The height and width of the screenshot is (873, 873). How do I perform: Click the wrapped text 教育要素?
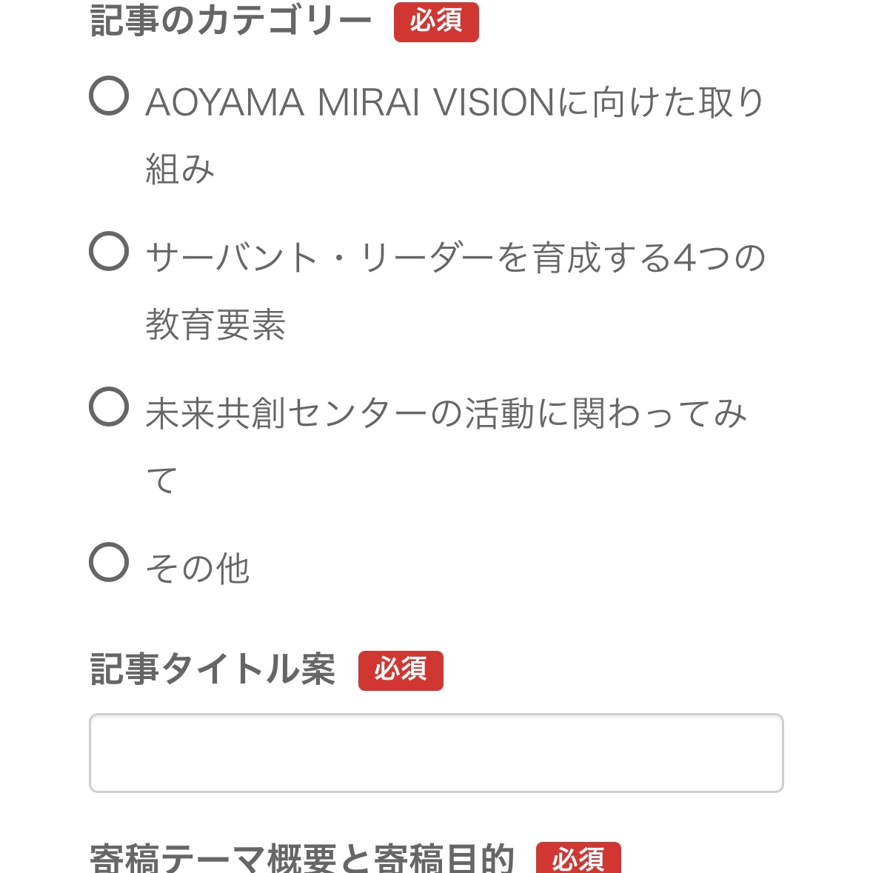point(215,324)
